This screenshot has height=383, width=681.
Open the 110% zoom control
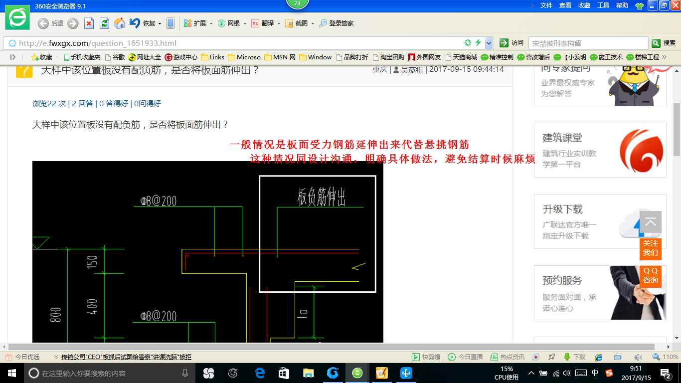[x=666, y=357]
